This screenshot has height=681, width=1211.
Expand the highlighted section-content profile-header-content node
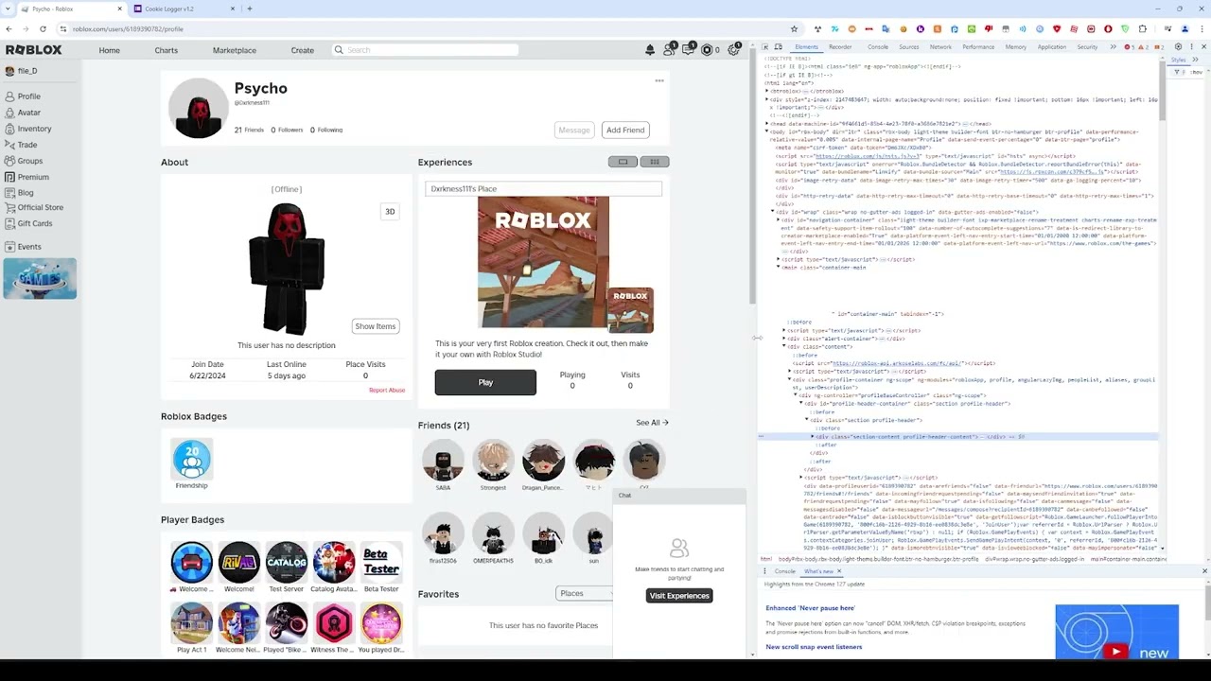pos(813,437)
